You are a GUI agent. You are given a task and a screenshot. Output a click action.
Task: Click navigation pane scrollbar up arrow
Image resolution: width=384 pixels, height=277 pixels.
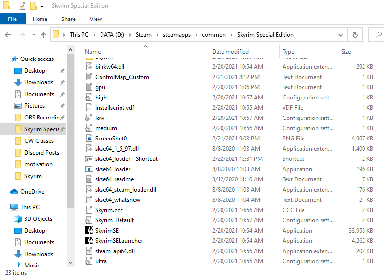(x=71, y=50)
